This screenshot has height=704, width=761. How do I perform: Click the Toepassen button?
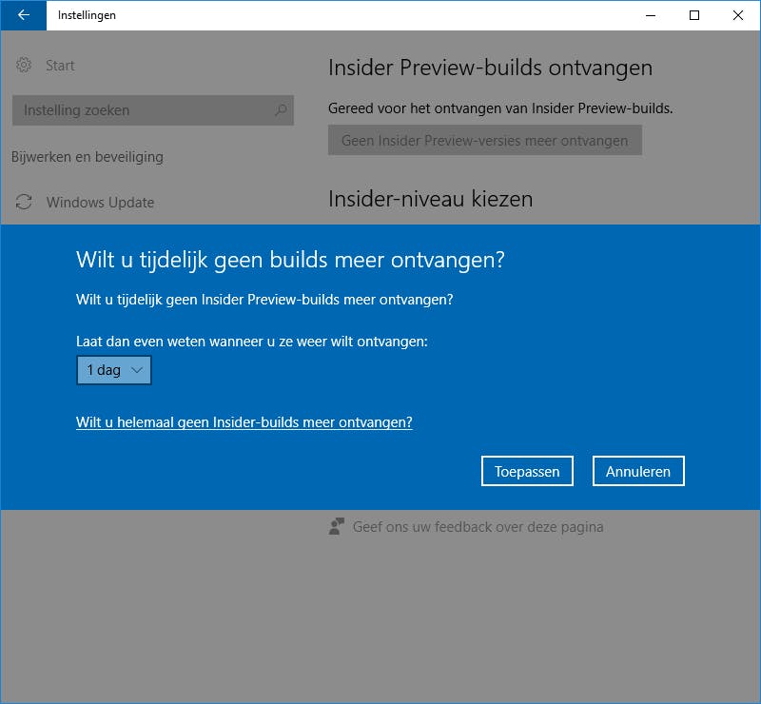[x=527, y=470]
